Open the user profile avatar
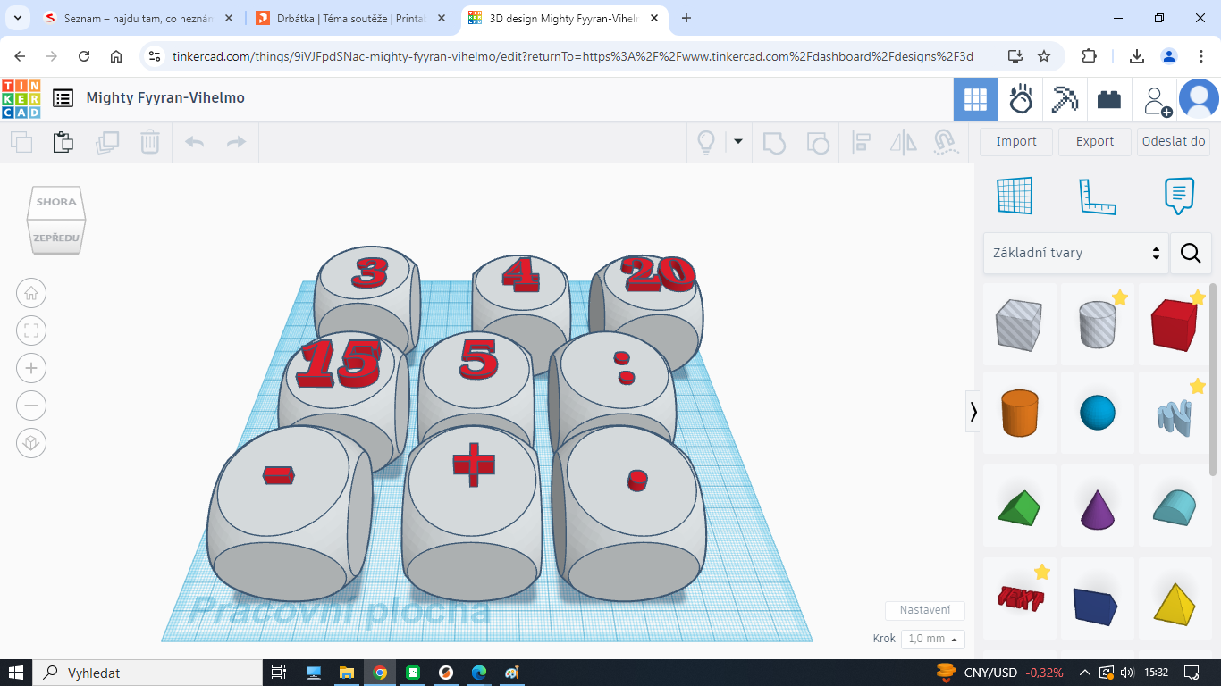1221x686 pixels. pyautogui.click(x=1199, y=98)
